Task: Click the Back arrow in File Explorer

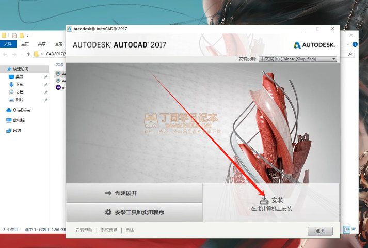Action: point(5,54)
